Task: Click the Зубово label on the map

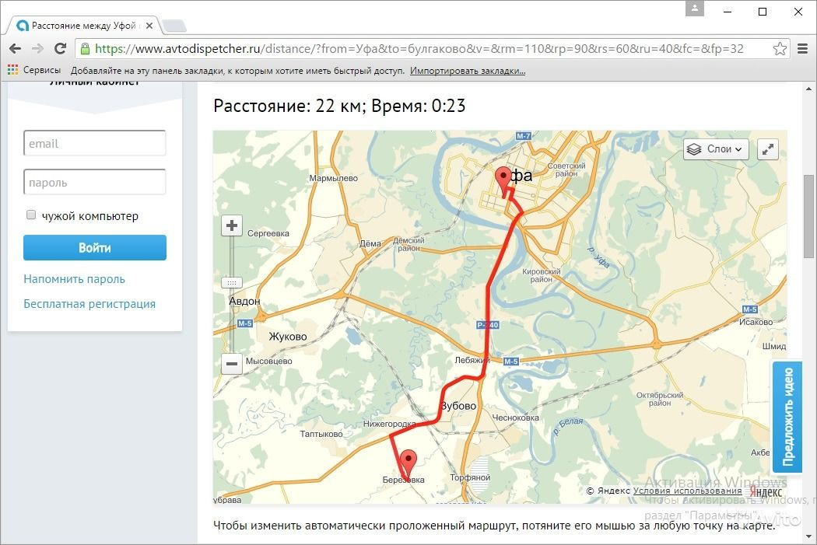Action: [458, 406]
